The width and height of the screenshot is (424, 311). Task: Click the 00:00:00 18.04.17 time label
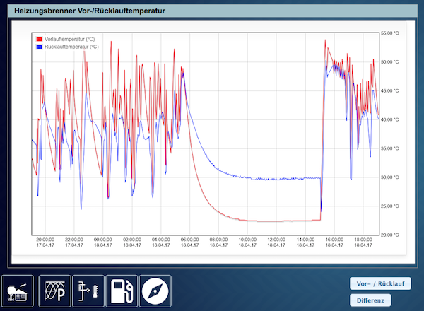click(x=102, y=242)
